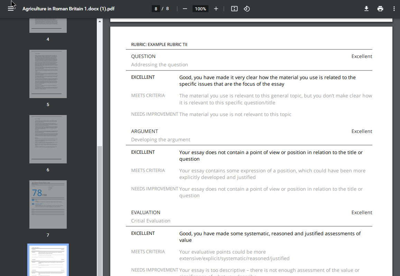Select the page 7 thumbnail showing grade 78
400x276 pixels.
pos(48,204)
